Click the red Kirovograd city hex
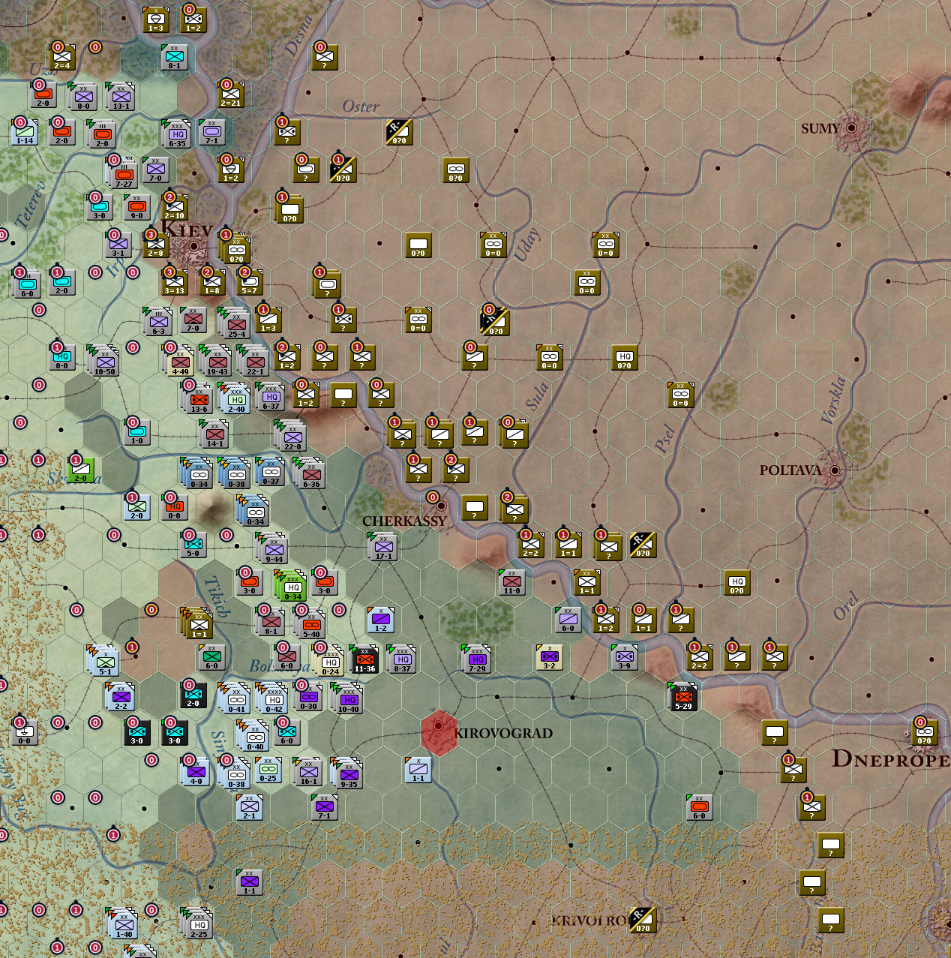The width and height of the screenshot is (951, 958). 439,733
